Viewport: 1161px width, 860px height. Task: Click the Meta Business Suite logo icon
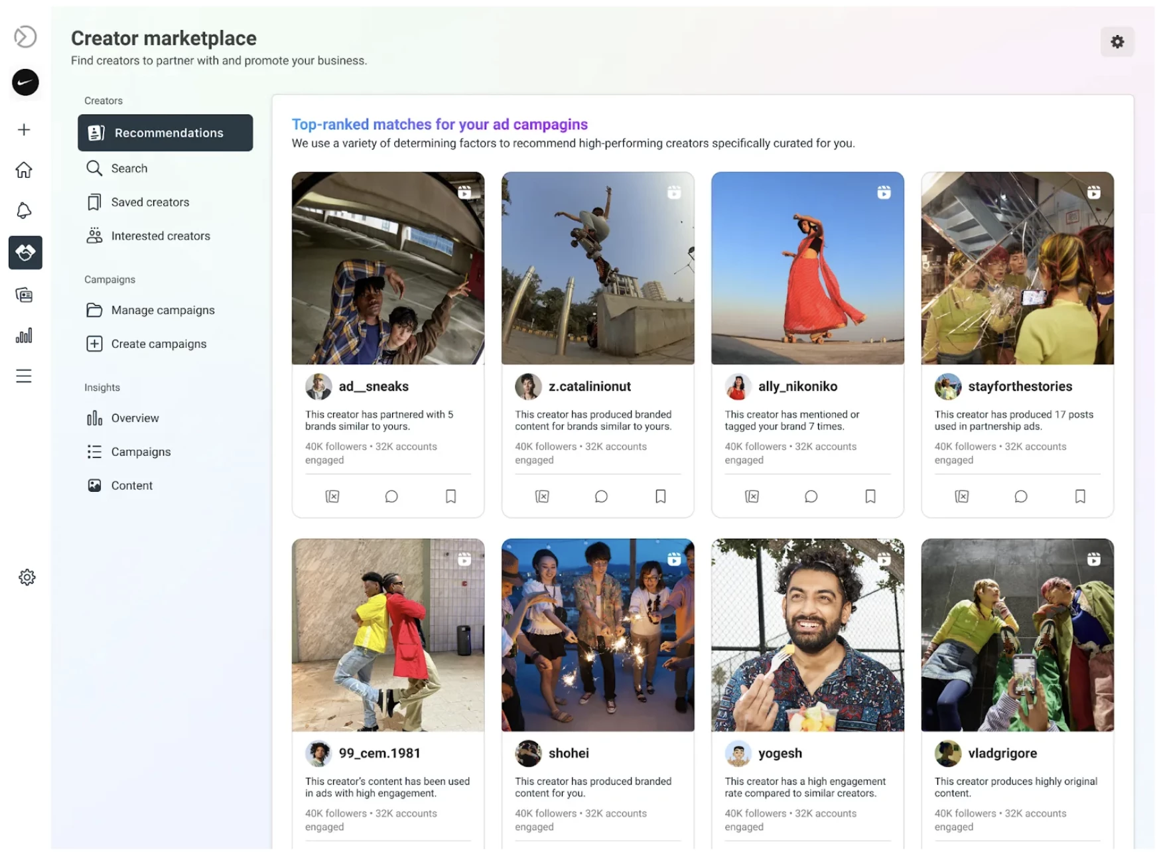tap(25, 36)
